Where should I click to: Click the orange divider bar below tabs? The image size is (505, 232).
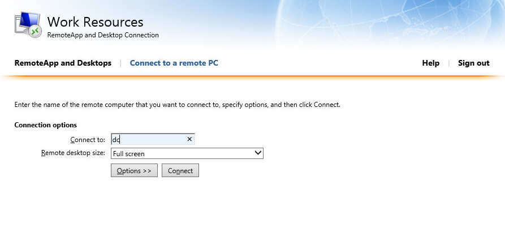coord(252,77)
